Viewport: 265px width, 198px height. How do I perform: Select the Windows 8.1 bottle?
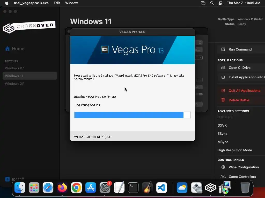coord(15,68)
